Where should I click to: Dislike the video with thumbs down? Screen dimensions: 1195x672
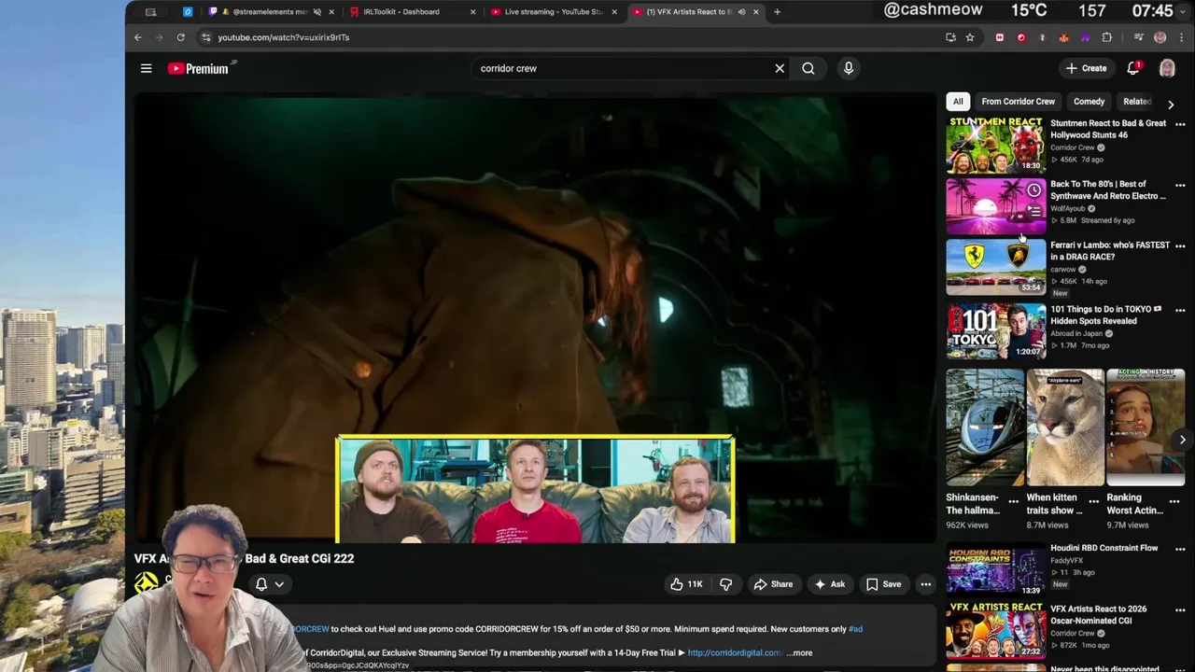tap(725, 584)
